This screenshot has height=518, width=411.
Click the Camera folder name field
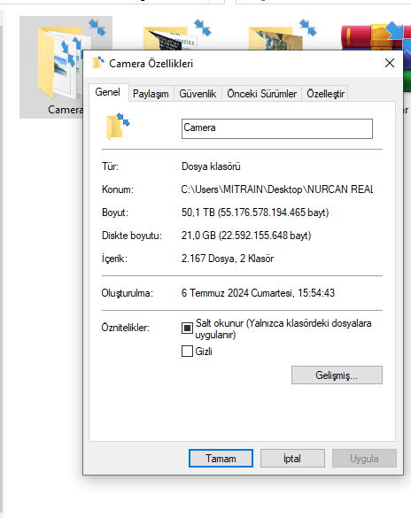click(x=277, y=128)
